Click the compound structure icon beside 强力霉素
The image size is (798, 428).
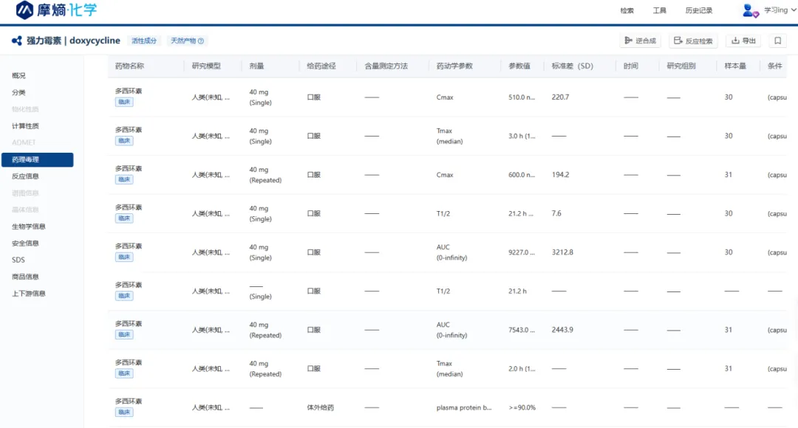click(17, 41)
